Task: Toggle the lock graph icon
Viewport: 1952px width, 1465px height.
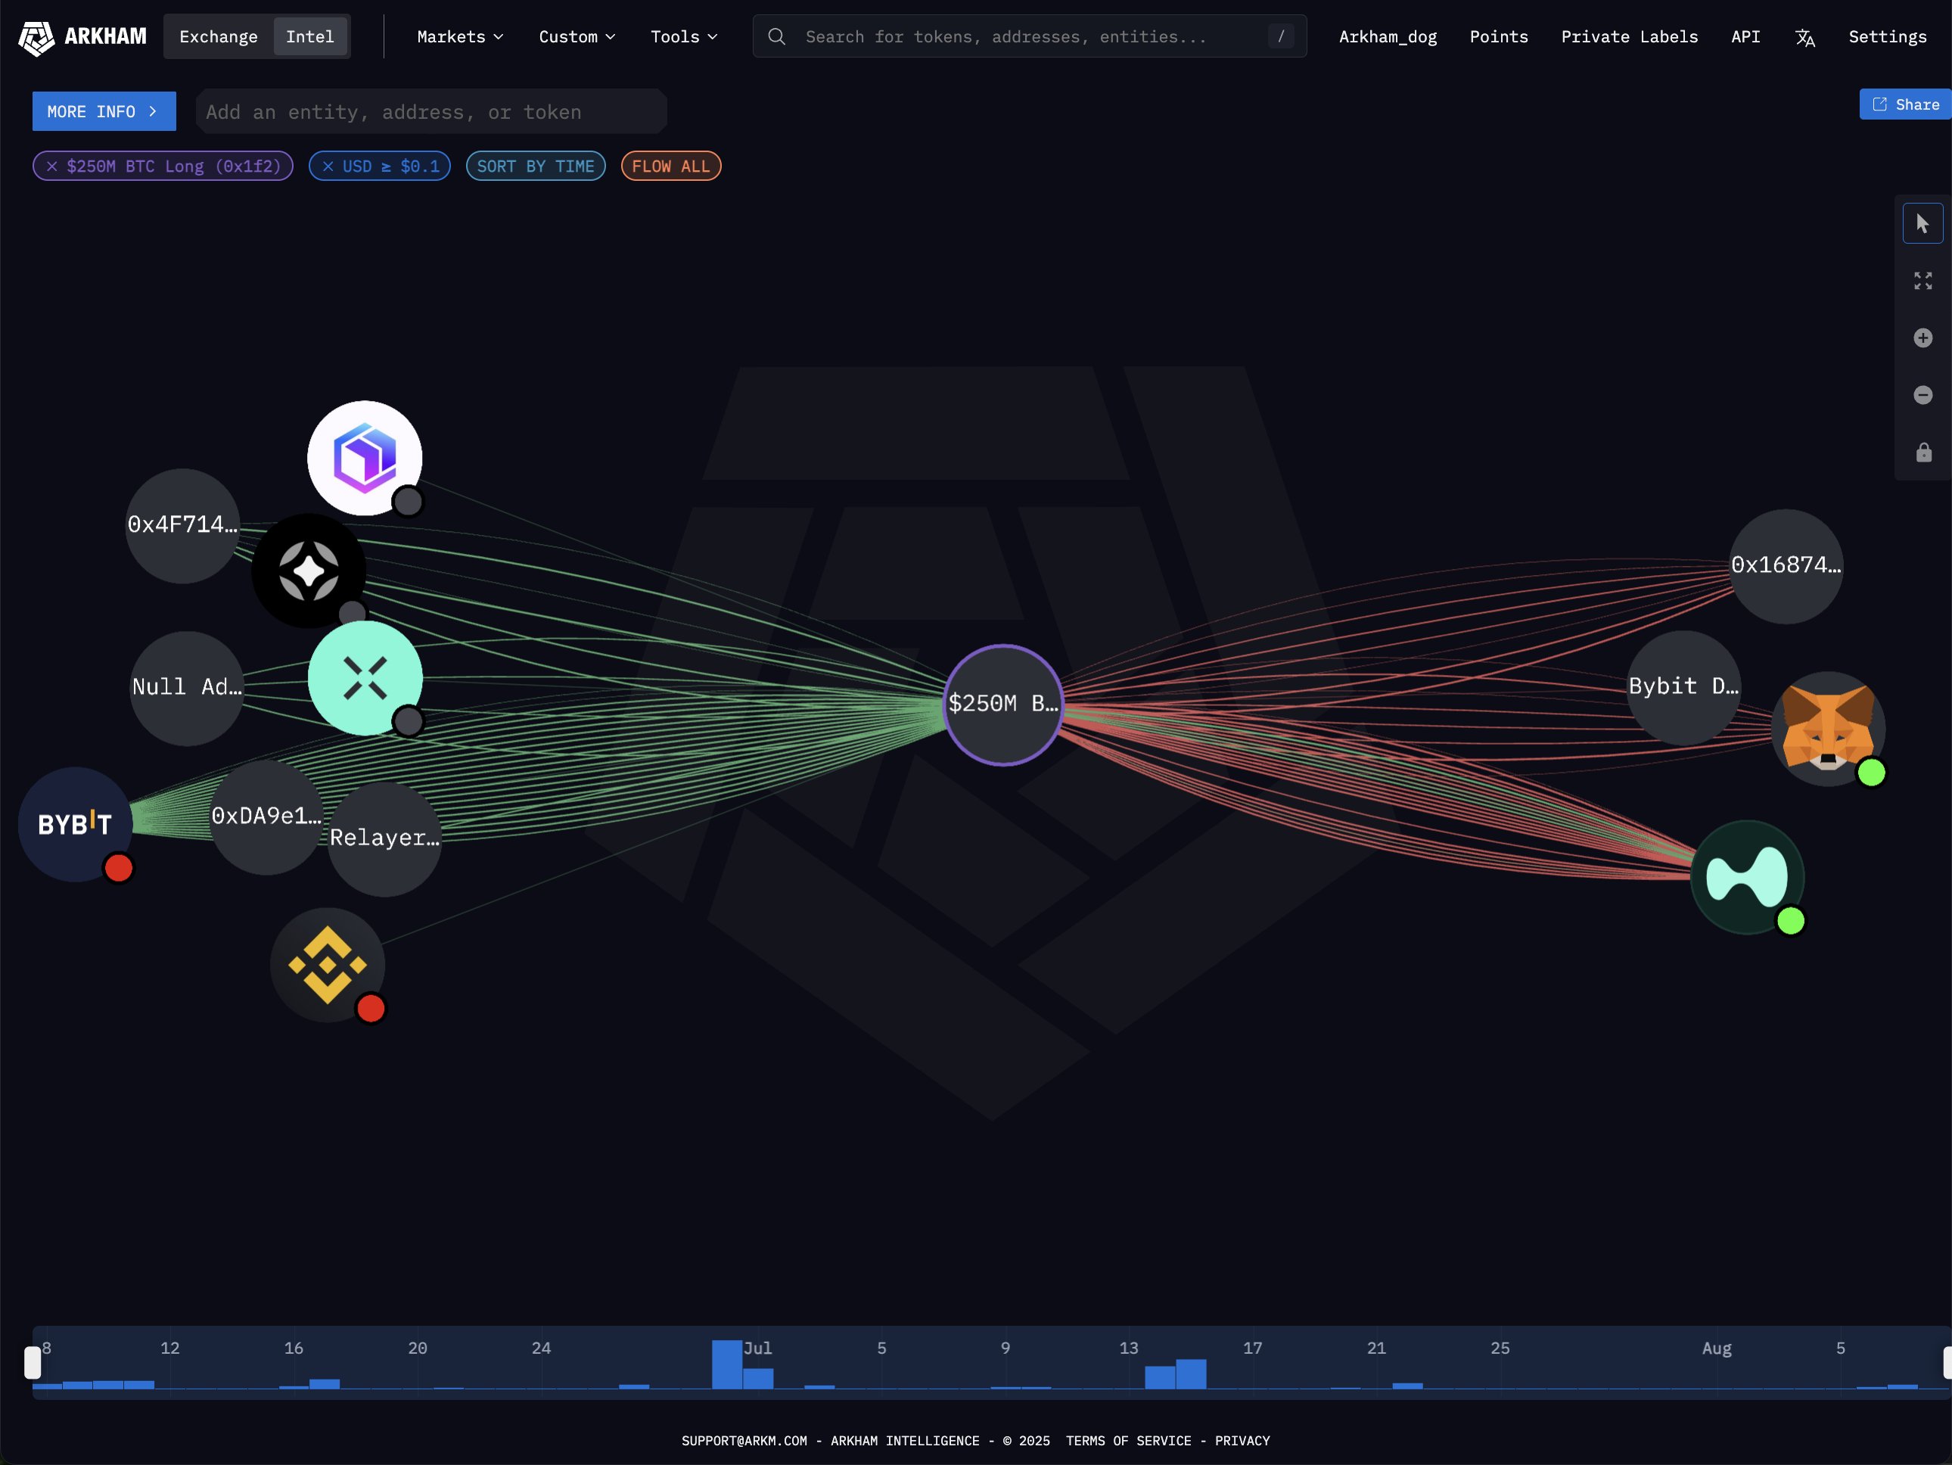Action: 1924,453
